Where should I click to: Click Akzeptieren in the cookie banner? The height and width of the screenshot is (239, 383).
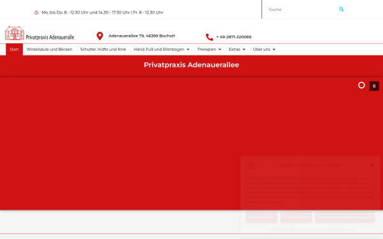(x=262, y=217)
